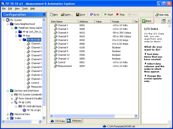This screenshot has width=173, height=129.
Task: Collapse the FP-TB-10 @1 tree node
Action: tap(20, 40)
